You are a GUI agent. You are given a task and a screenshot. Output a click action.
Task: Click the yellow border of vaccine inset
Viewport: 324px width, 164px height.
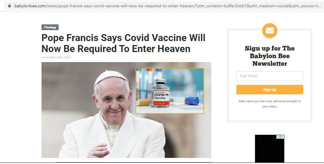coord(170,68)
